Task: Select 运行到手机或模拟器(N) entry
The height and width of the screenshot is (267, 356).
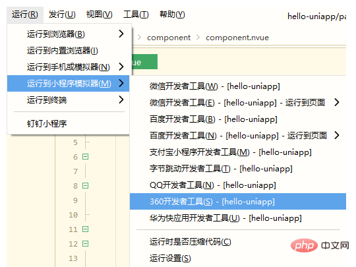Action: (69, 67)
